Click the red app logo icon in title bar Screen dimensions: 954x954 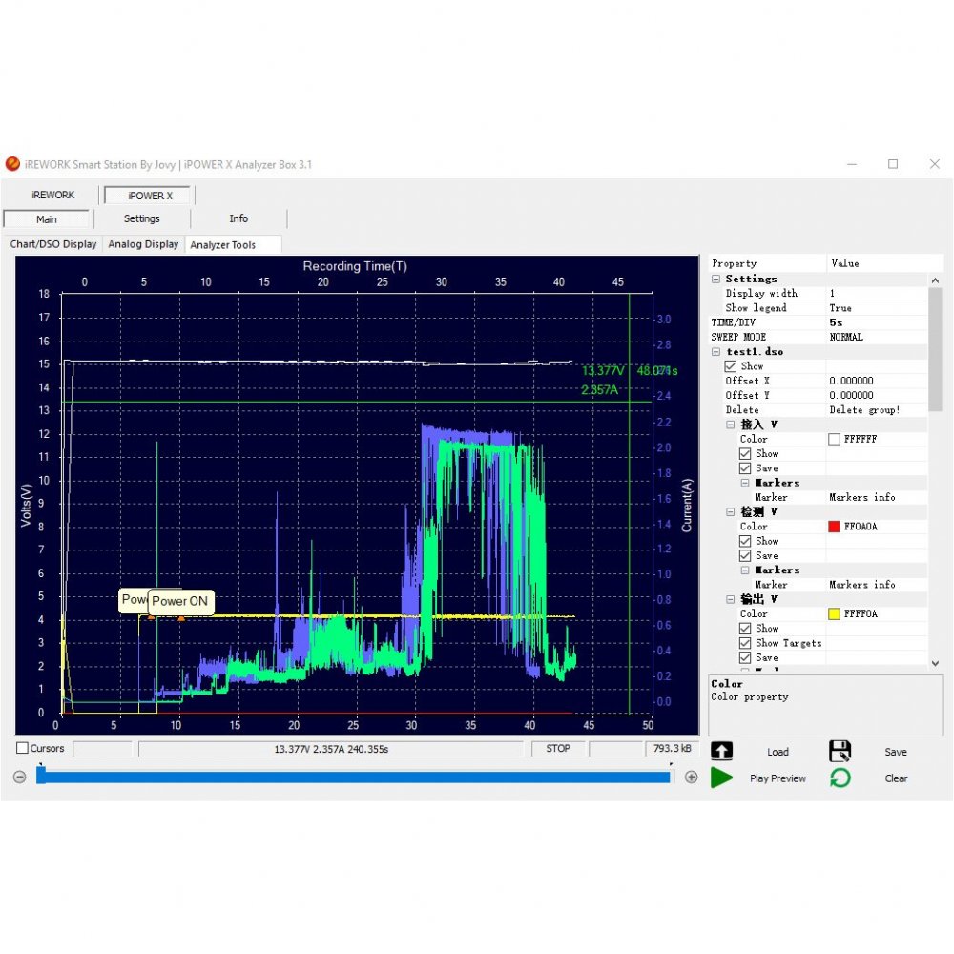(x=12, y=164)
